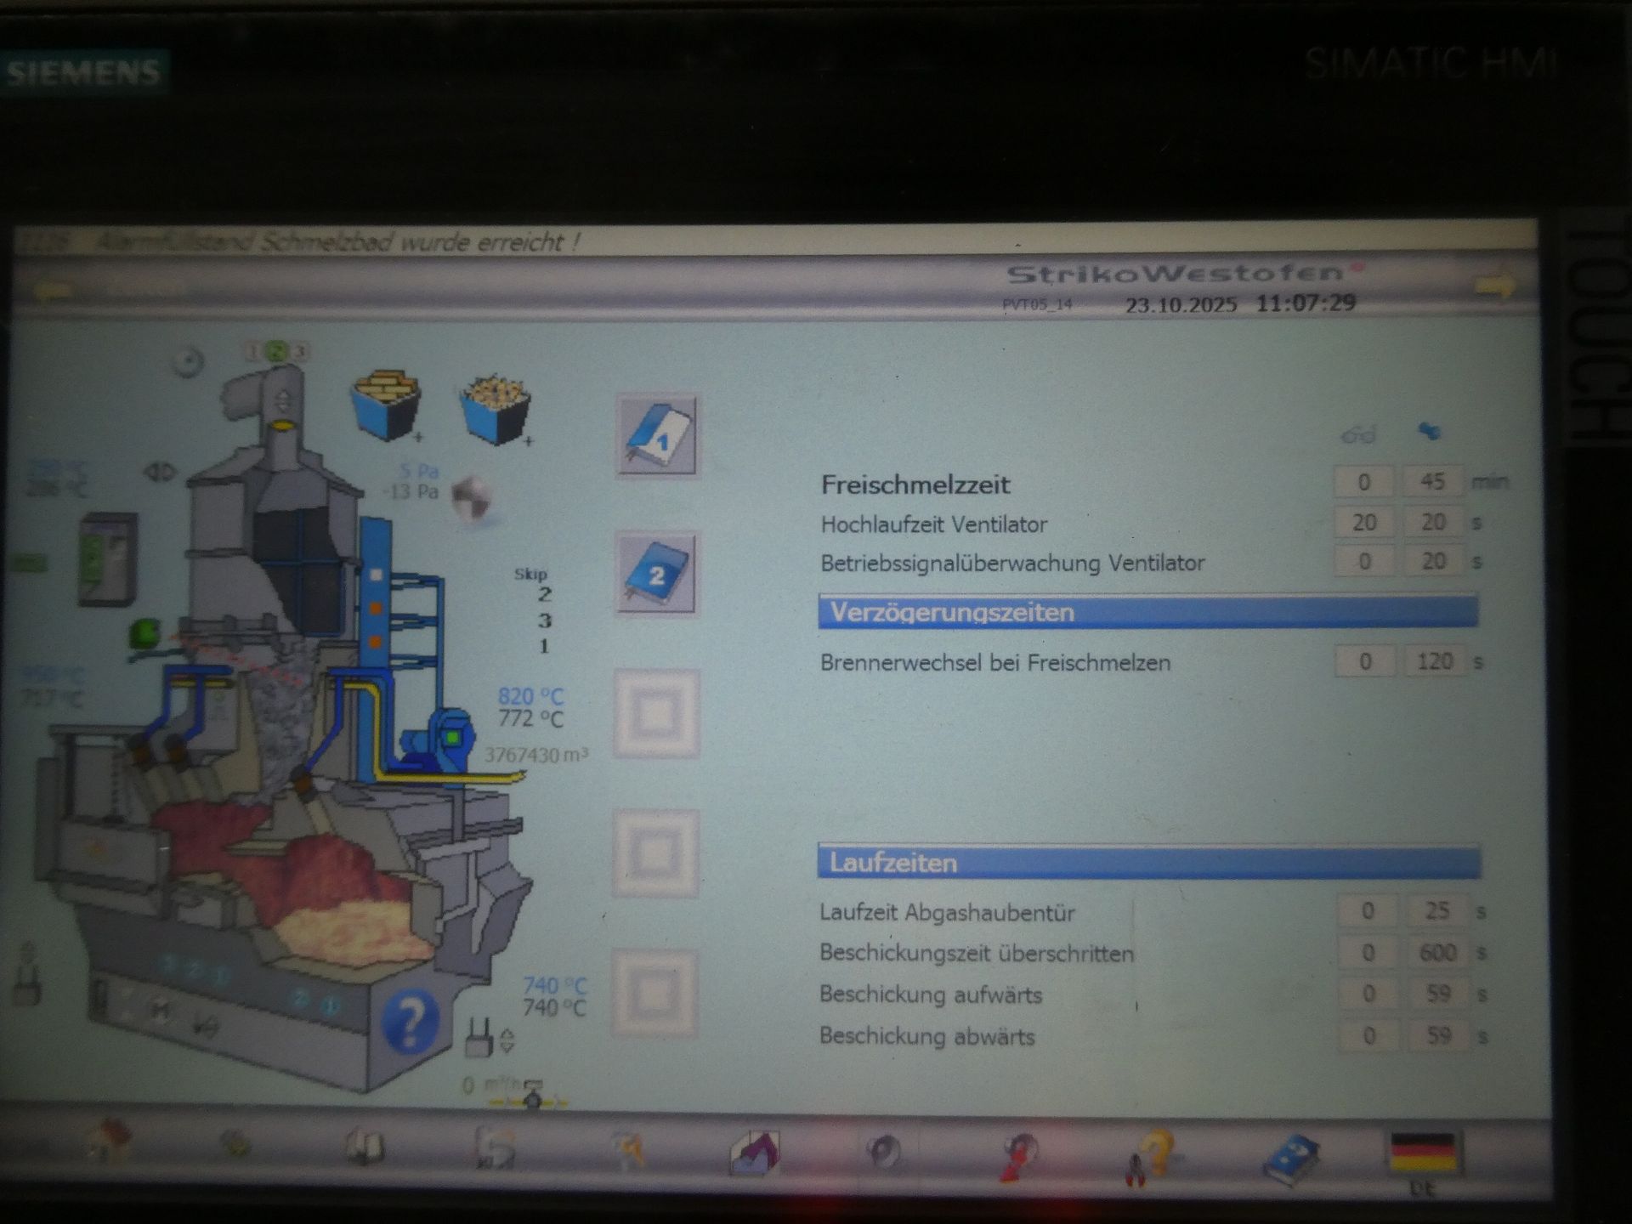Select the scrap returns bin icon
The image size is (1632, 1224).
[x=496, y=411]
